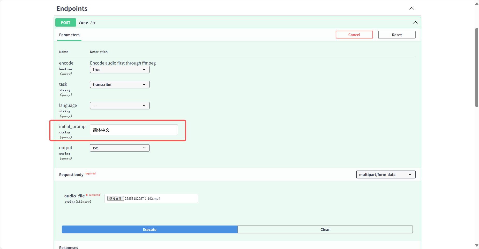This screenshot has width=479, height=249.
Task: Click the page vertical scrollbar thumb
Action: 477,67
